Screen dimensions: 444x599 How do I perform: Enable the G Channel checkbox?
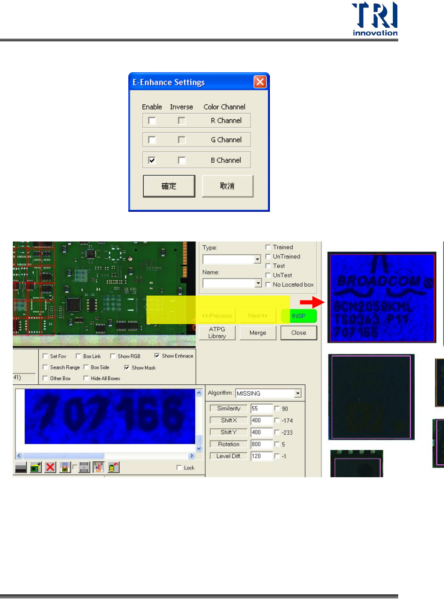152,140
